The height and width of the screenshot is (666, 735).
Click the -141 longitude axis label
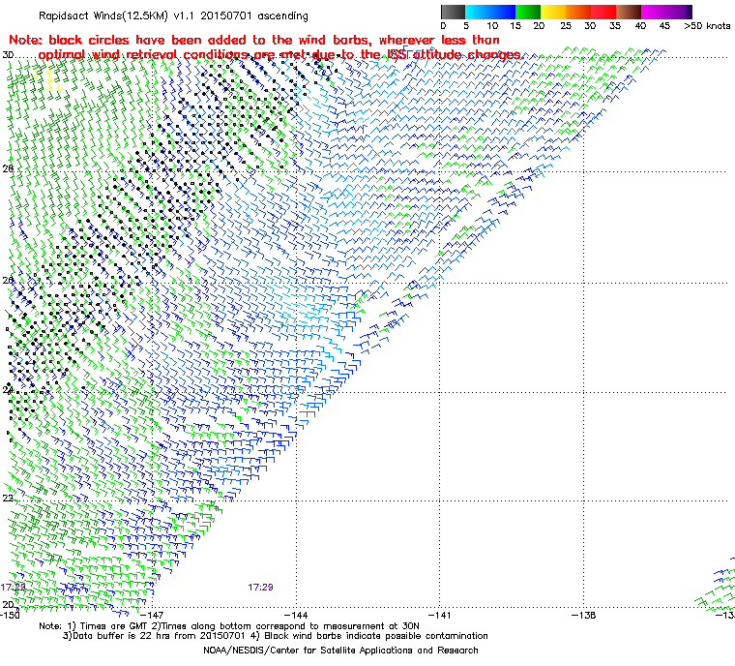439,615
